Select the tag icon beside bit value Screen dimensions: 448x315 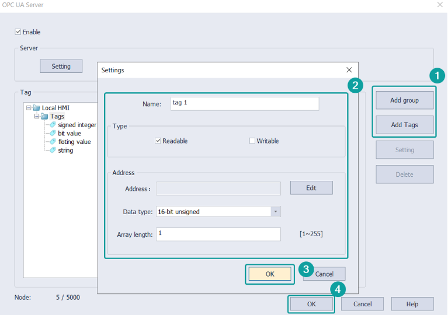coord(53,134)
